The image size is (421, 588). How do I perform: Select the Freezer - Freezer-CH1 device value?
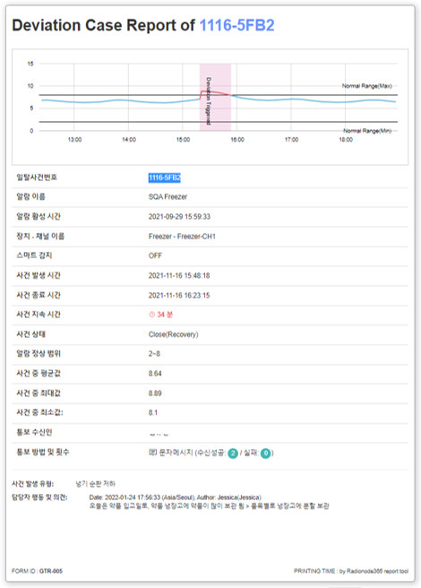(x=182, y=237)
